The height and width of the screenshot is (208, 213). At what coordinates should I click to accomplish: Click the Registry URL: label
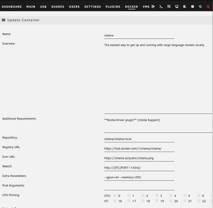point(11,147)
